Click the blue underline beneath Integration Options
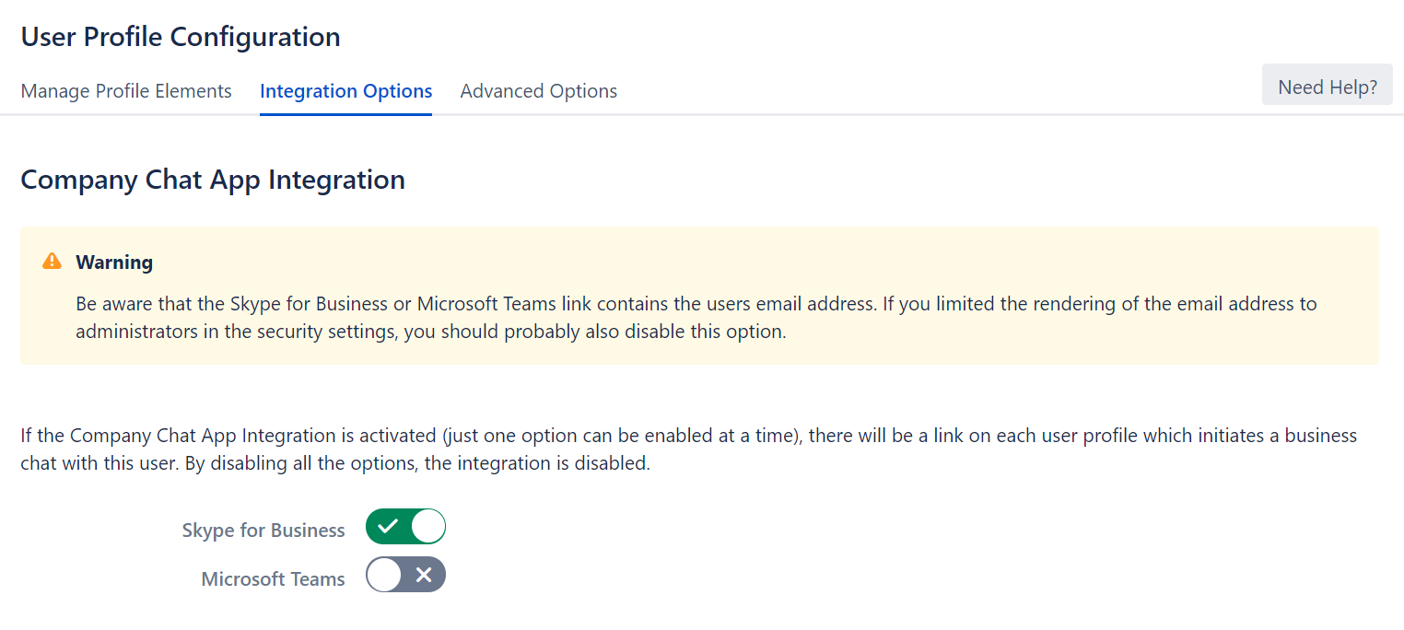Screen dimensions: 1404x630 345,114
